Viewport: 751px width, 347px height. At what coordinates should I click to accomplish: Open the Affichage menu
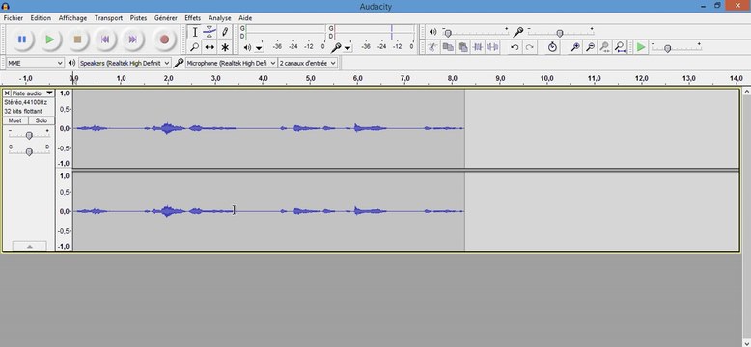(72, 18)
